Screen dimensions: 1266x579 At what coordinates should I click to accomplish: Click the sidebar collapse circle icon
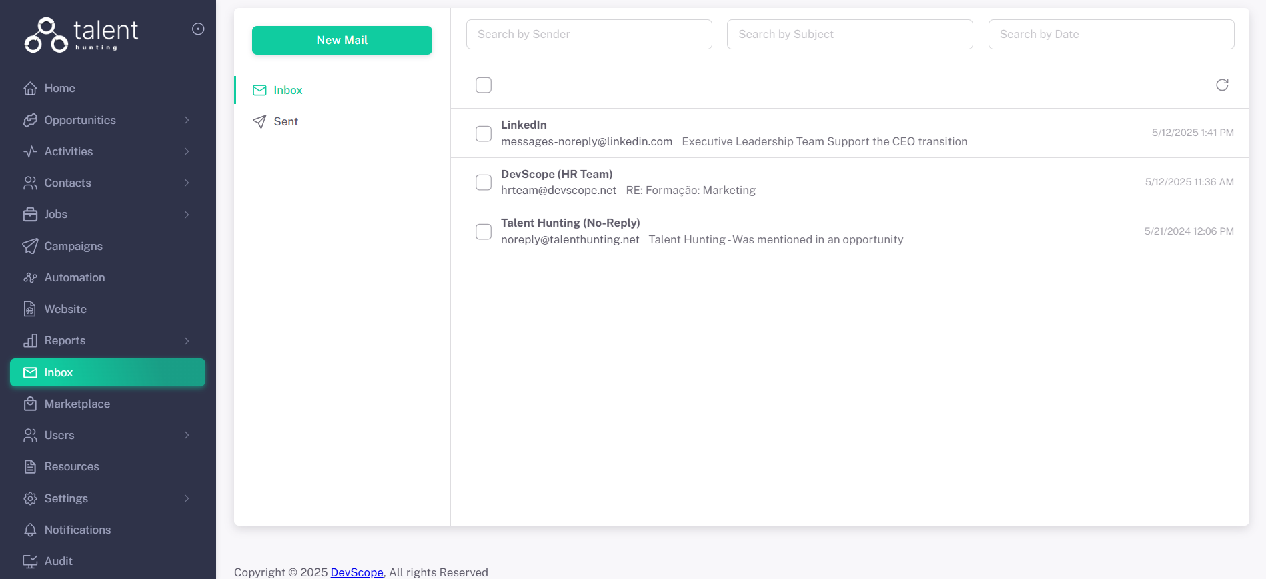coord(198,29)
